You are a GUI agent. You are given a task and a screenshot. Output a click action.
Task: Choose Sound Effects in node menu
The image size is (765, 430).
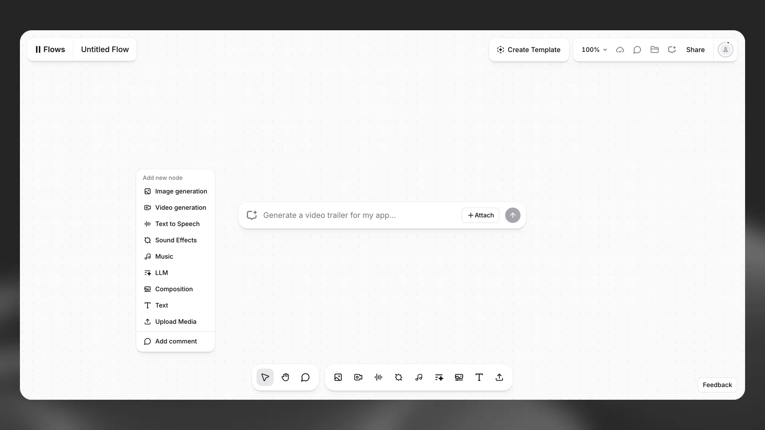click(175, 240)
